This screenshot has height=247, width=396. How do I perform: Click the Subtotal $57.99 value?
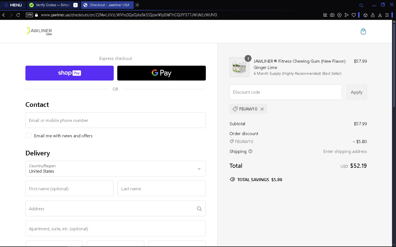pos(360,124)
